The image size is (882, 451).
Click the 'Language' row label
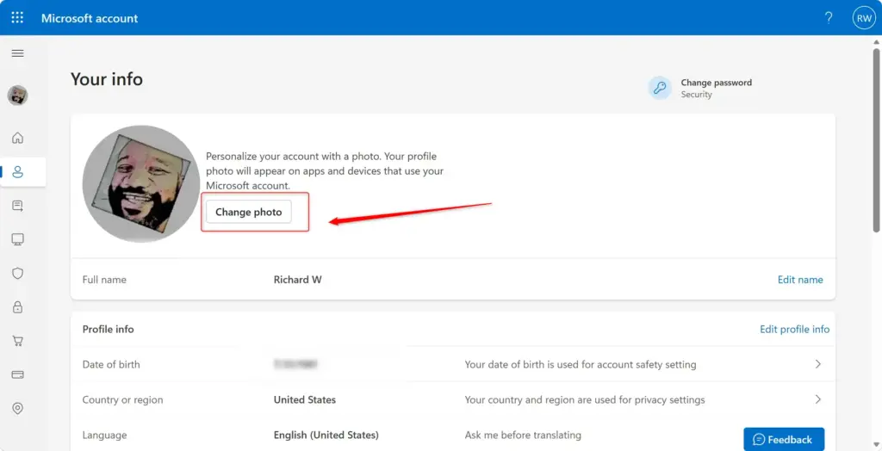click(104, 436)
